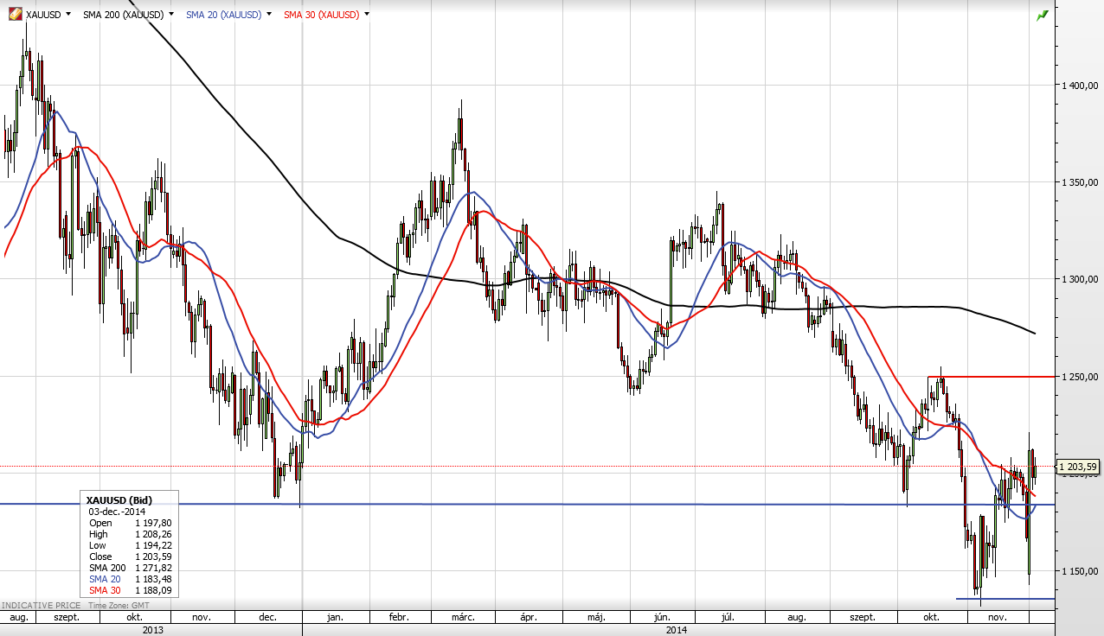Screen dimensions: 1104x636
Task: Click the 1 300,00 price axis label
Action: (1080, 279)
